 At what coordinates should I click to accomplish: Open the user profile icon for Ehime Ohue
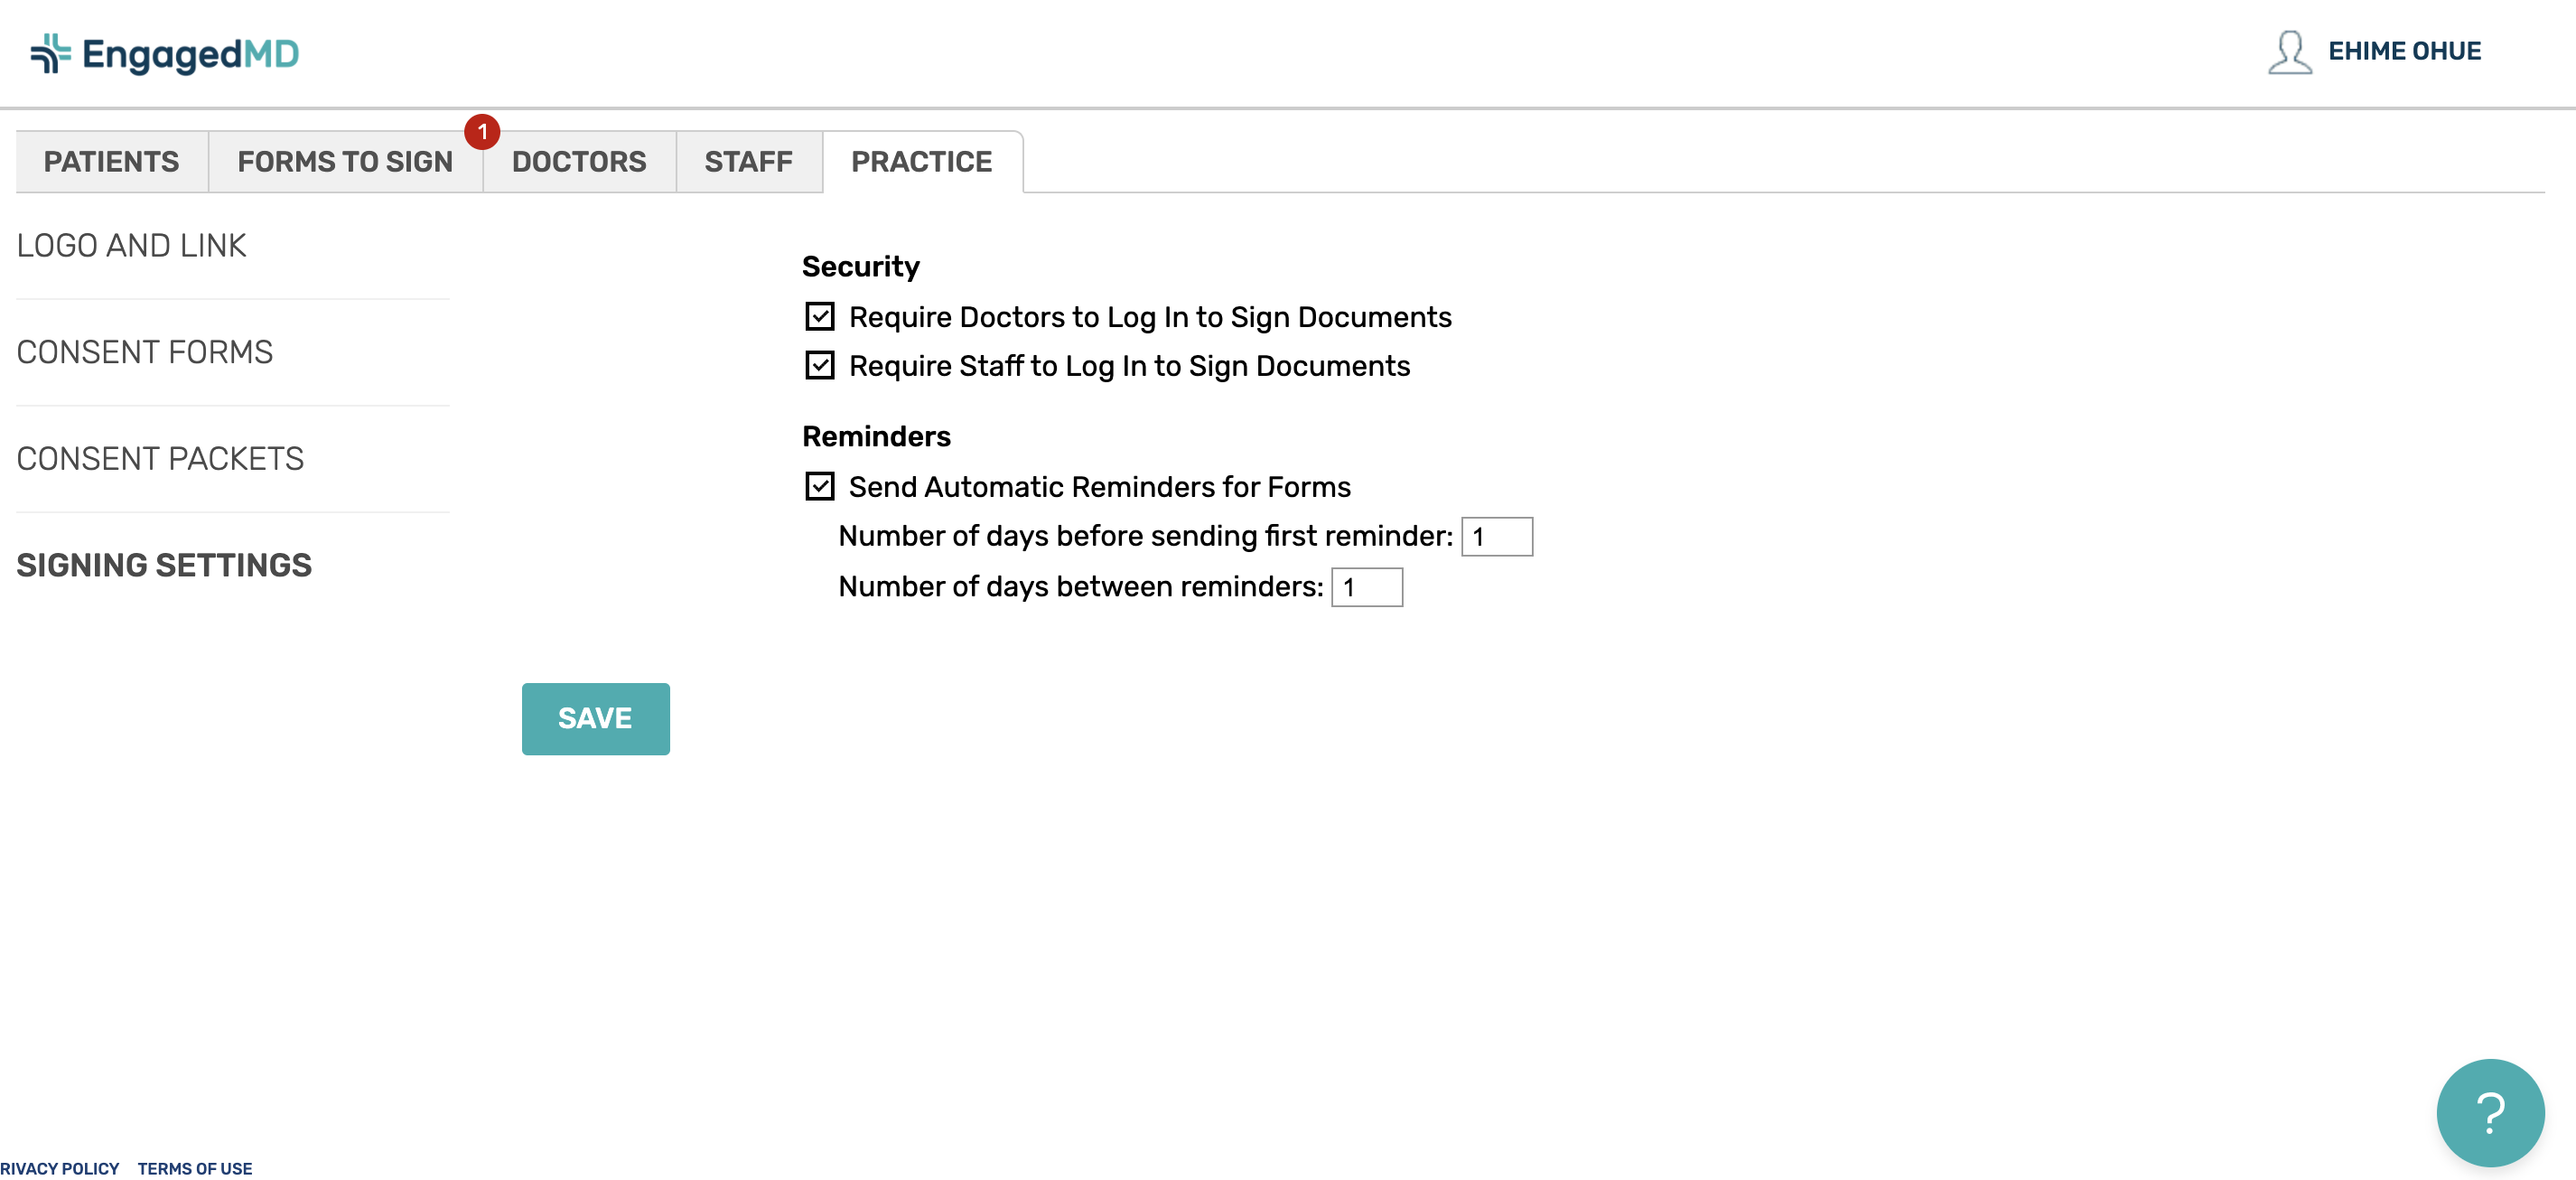pyautogui.click(x=2290, y=55)
